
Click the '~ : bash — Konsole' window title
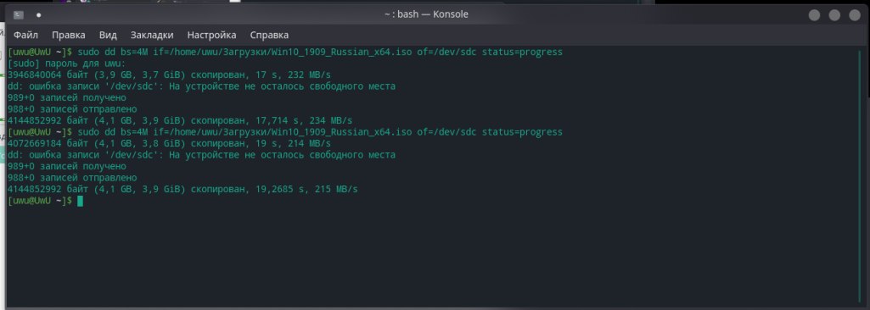pos(426,14)
